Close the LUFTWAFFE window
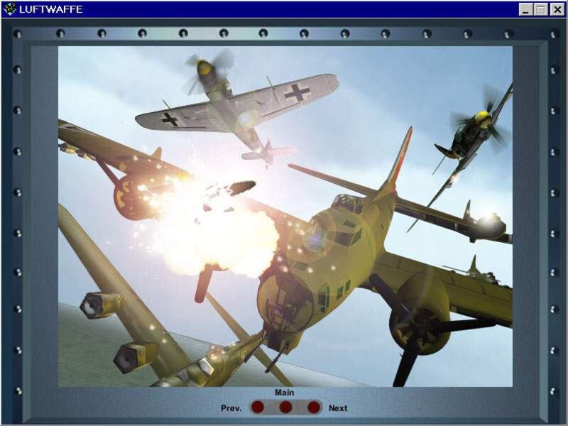The image size is (568, 426). [557, 9]
